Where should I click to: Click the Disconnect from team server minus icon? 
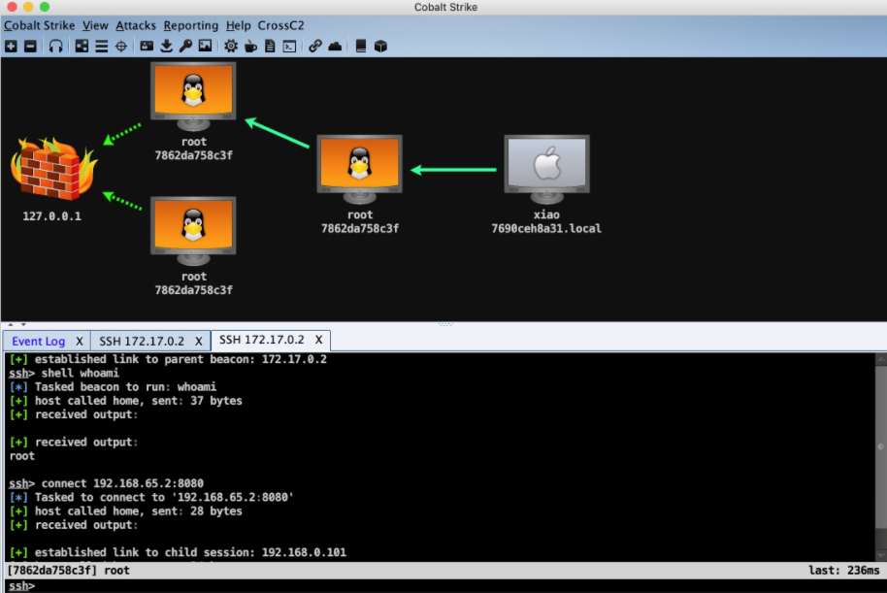click(x=30, y=46)
